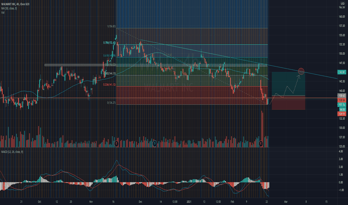
Task: Select the Vol indicator legend
Action: click(x=3, y=13)
